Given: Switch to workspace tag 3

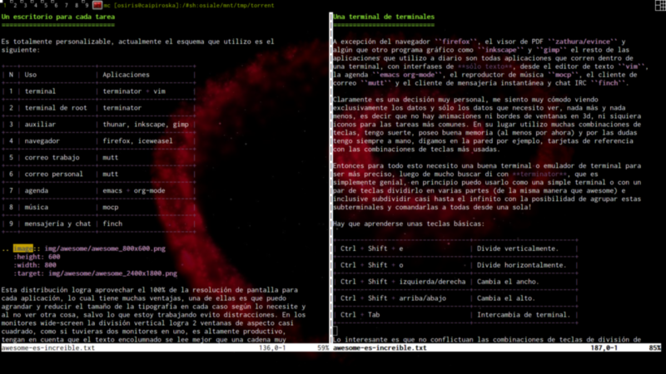Looking at the screenshot, I should (25, 5).
